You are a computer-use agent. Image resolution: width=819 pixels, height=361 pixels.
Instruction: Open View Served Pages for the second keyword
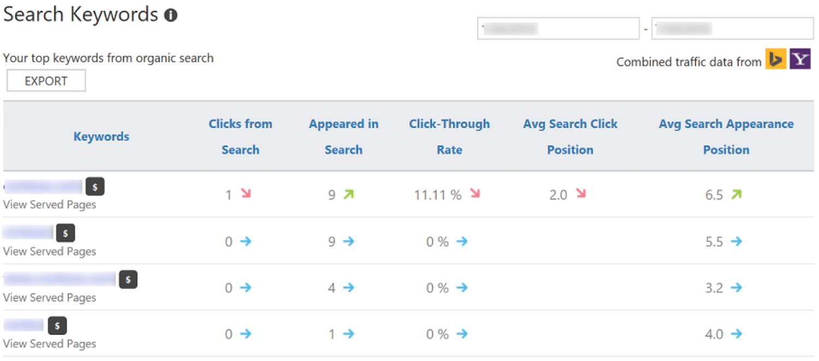pyautogui.click(x=50, y=251)
